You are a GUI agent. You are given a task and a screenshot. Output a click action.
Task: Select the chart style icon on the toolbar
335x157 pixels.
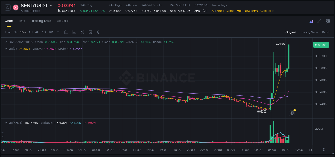74,32
